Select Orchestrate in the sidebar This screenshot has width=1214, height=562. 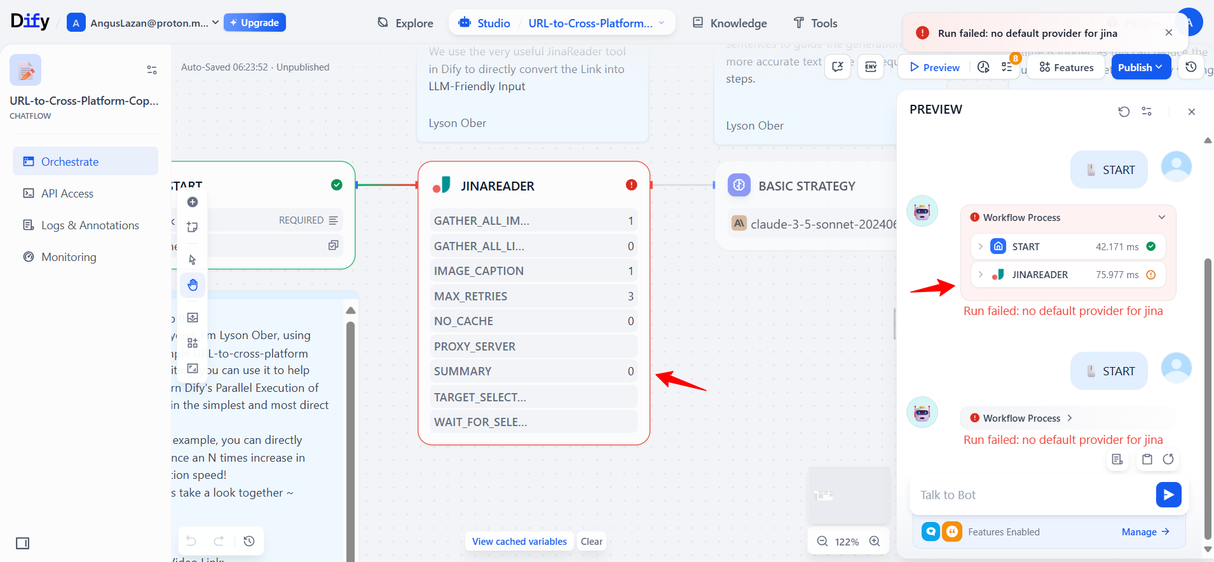click(x=85, y=161)
